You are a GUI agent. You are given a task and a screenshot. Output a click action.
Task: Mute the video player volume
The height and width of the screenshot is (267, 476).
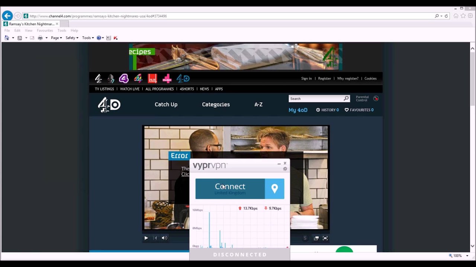click(164, 238)
